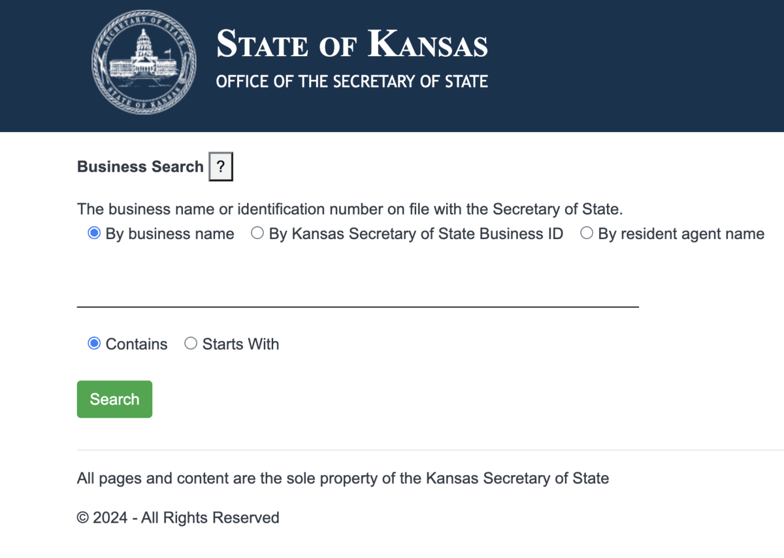Click the "Contains" label text

(137, 344)
